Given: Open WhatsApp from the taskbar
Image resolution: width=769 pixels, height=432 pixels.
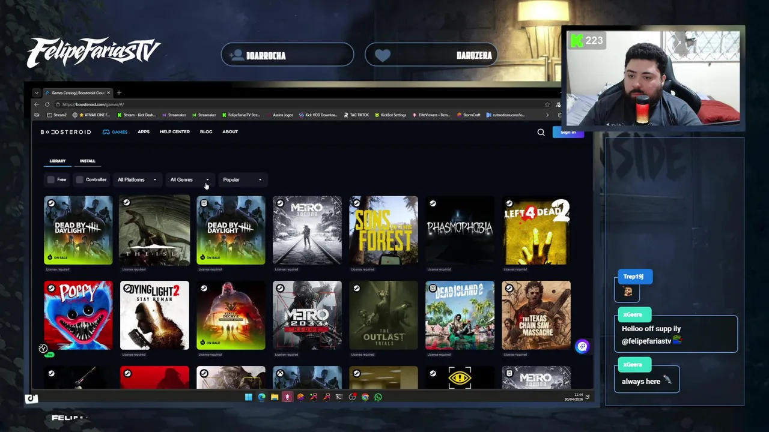Looking at the screenshot, I should (378, 397).
